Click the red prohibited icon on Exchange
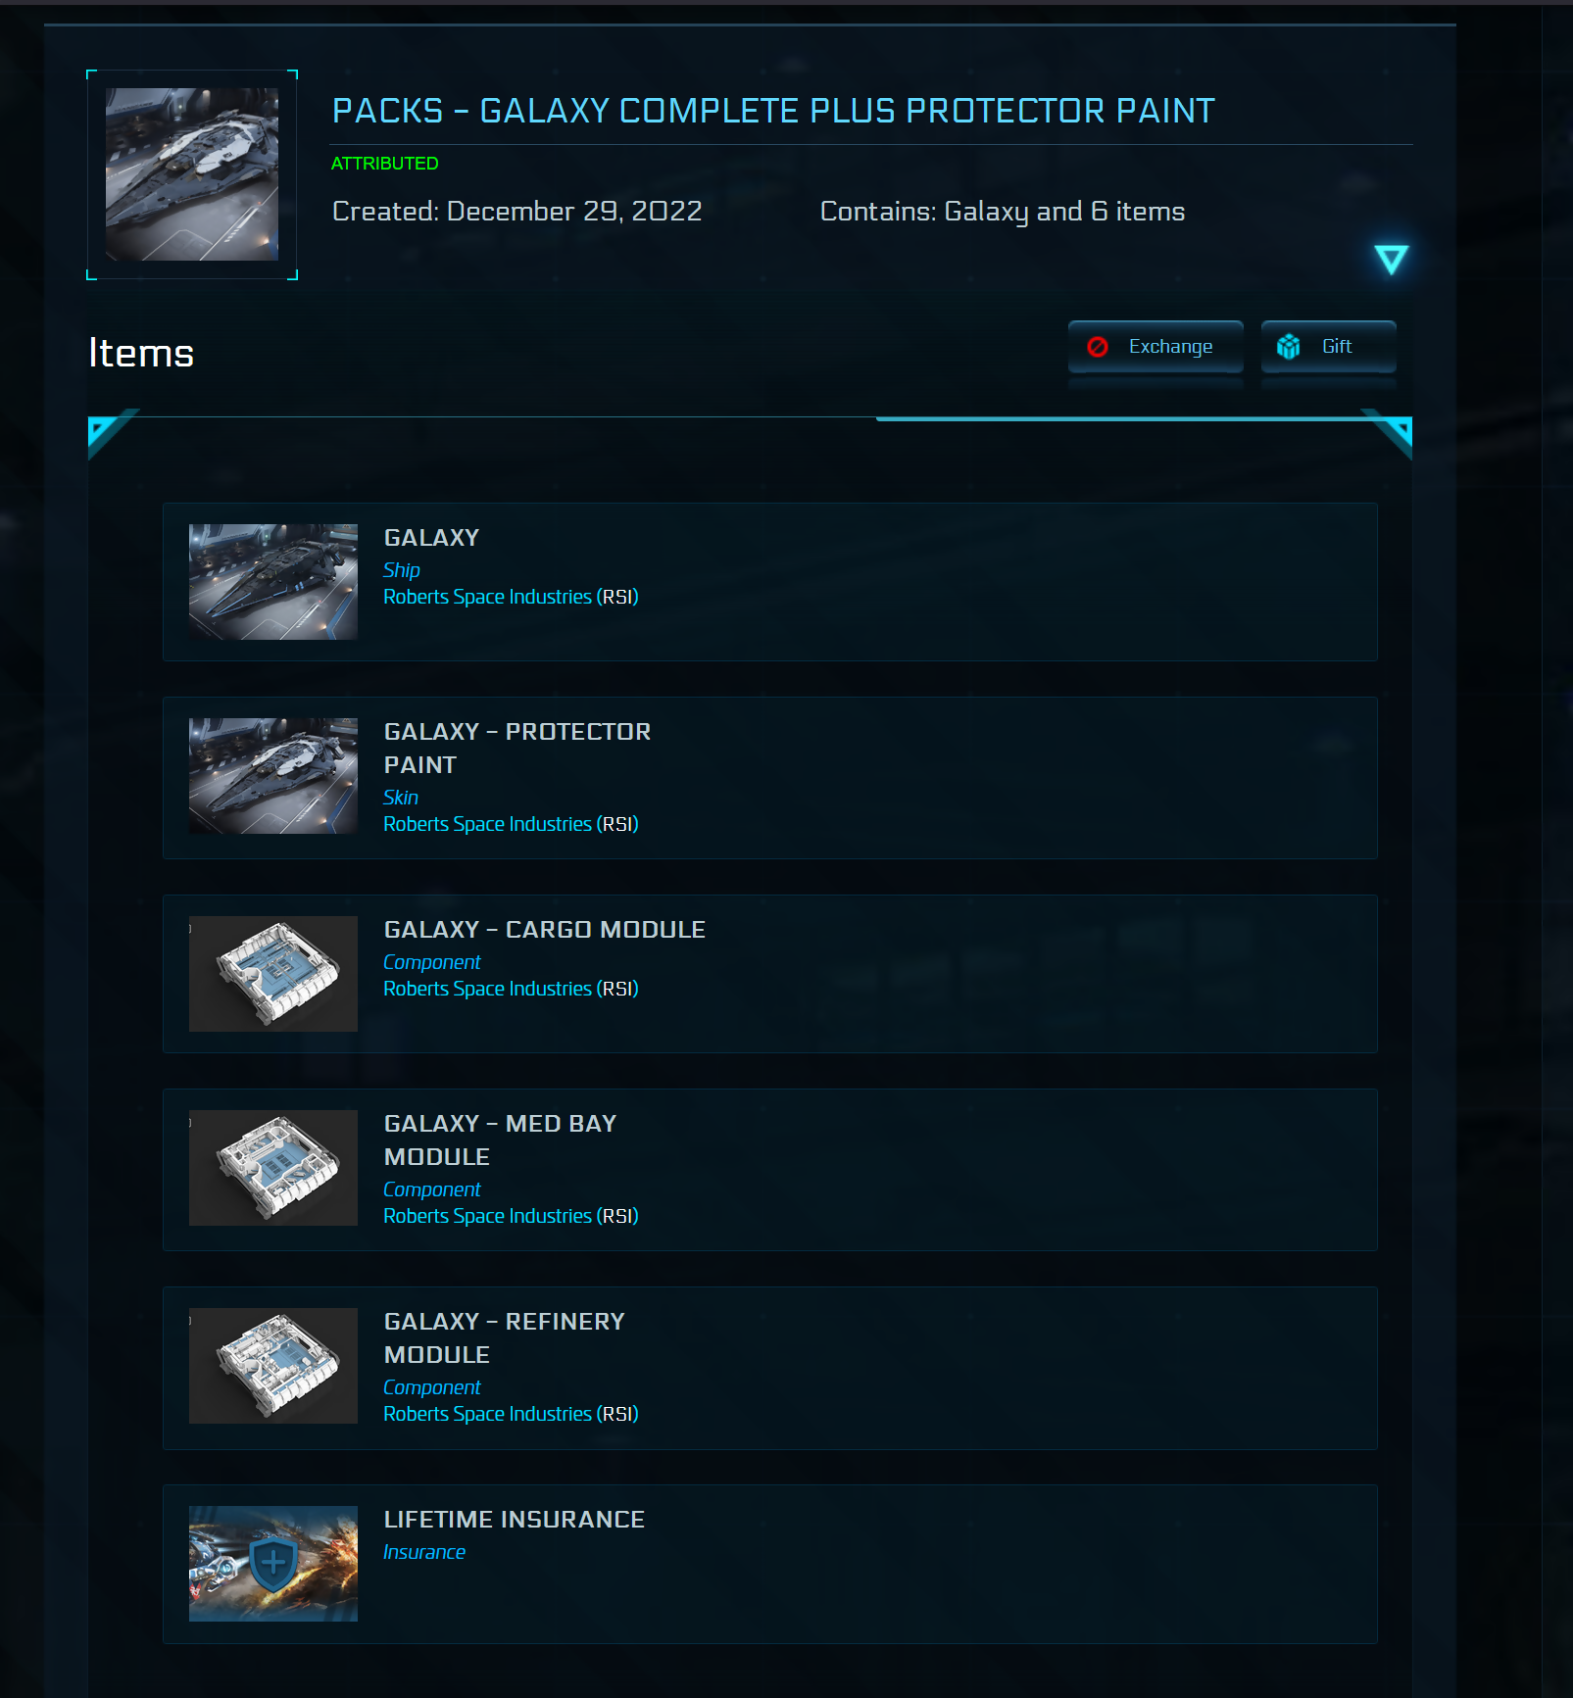The width and height of the screenshot is (1573, 1698). pyautogui.click(x=1098, y=347)
